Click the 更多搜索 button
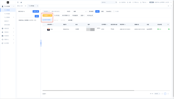The height and width of the screenshot is (99, 174). (x=91, y=11)
